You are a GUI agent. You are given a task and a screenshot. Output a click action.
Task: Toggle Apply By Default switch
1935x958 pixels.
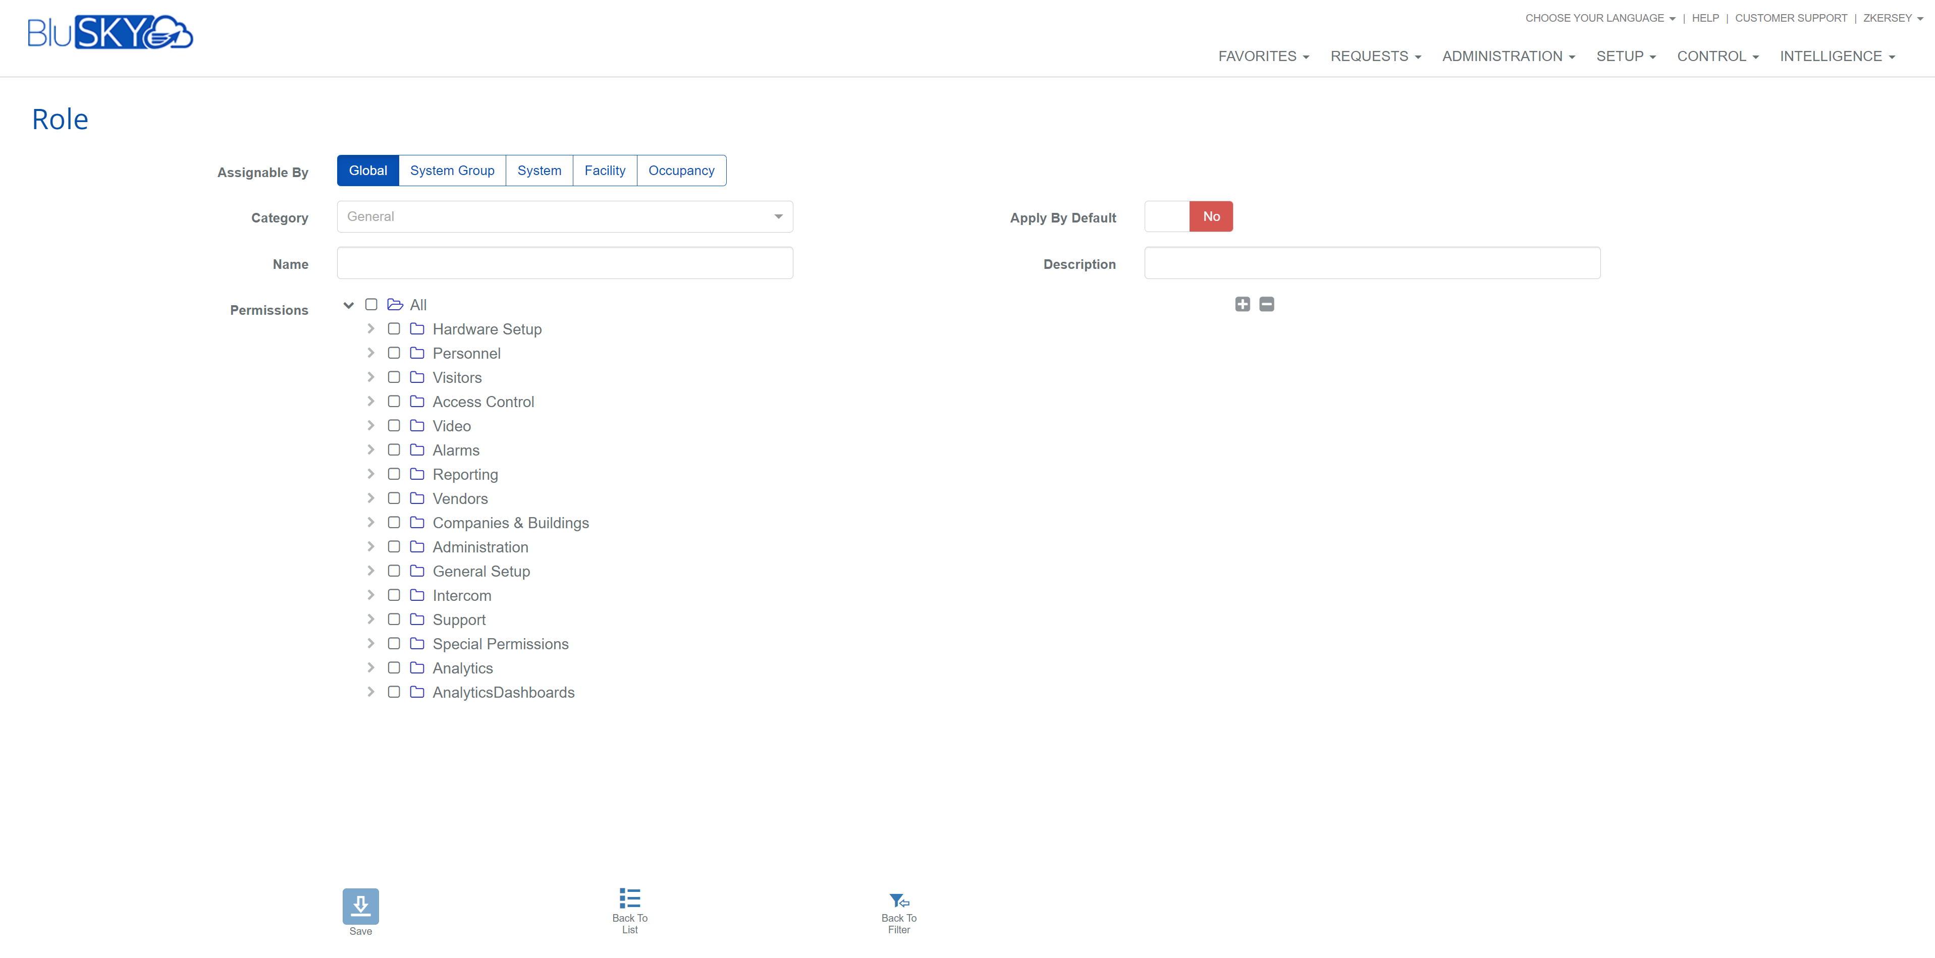(1189, 216)
